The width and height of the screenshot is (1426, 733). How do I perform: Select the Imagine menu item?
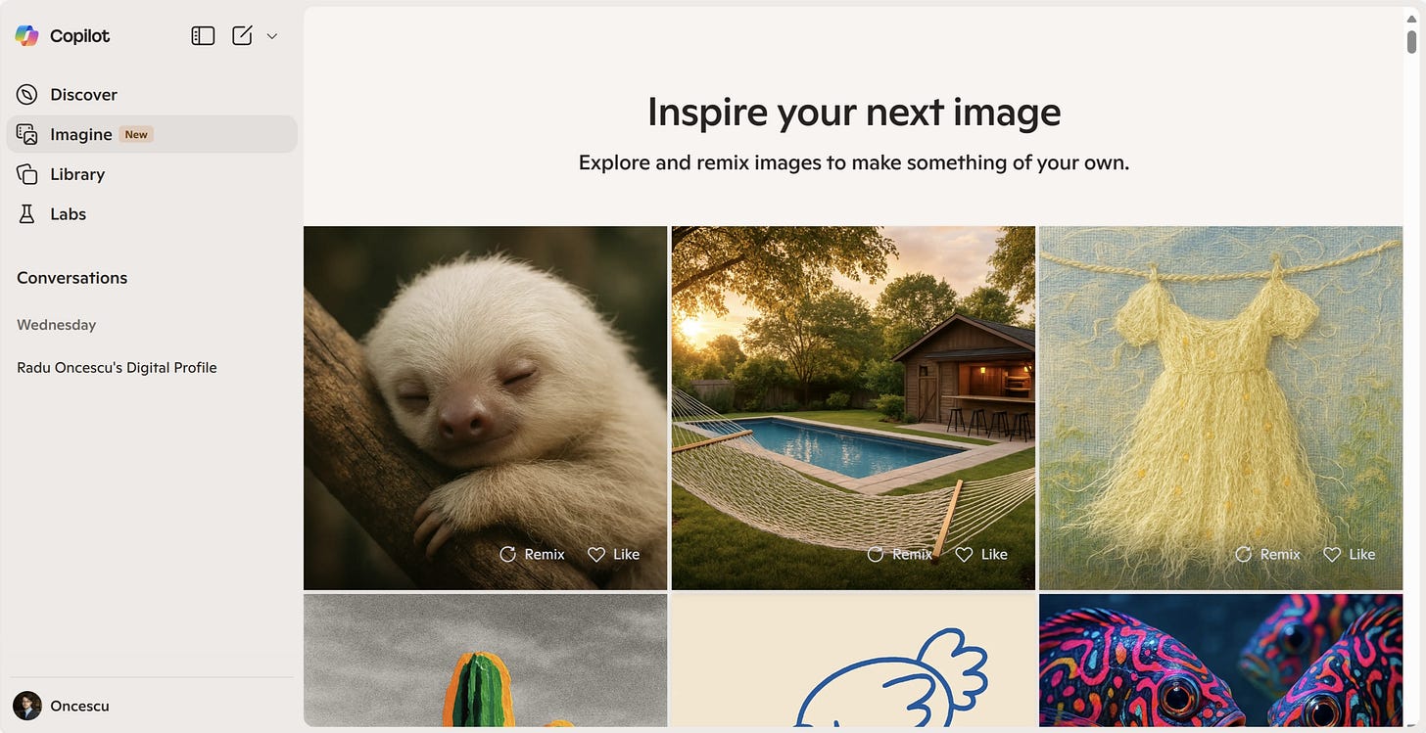[x=152, y=134]
